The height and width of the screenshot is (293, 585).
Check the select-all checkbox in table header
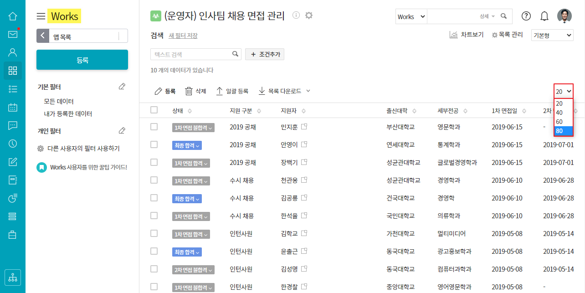[154, 110]
